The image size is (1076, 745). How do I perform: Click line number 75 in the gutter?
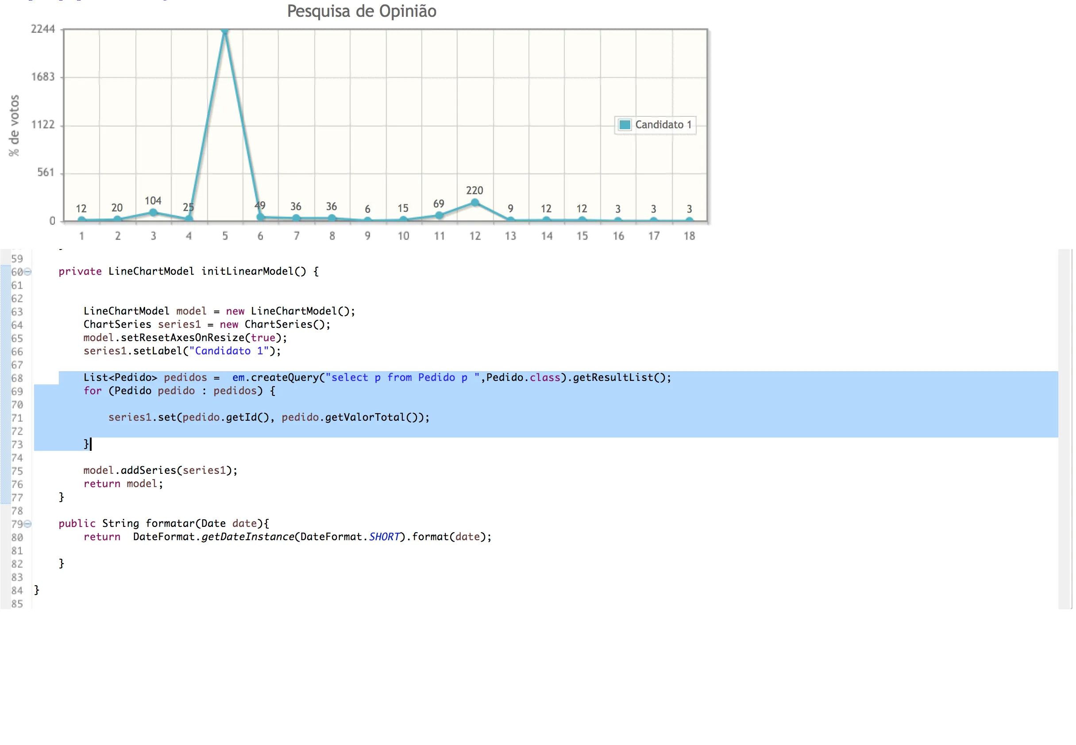coord(17,471)
